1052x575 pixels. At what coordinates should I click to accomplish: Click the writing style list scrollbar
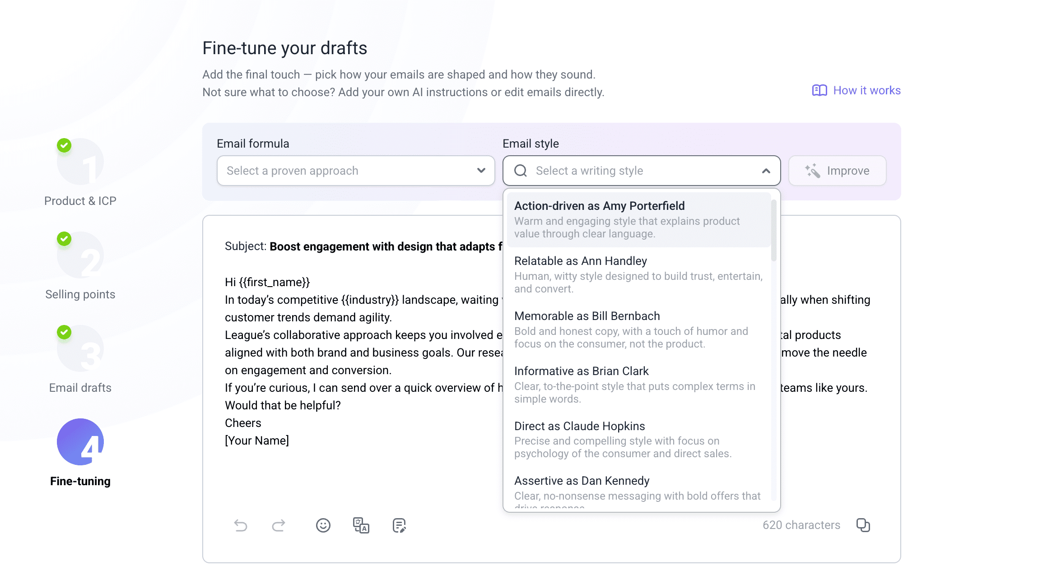(x=773, y=231)
